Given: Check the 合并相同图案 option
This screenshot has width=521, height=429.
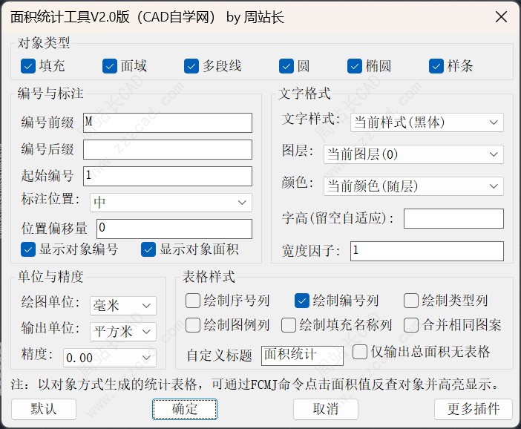Looking at the screenshot, I should 411,325.
